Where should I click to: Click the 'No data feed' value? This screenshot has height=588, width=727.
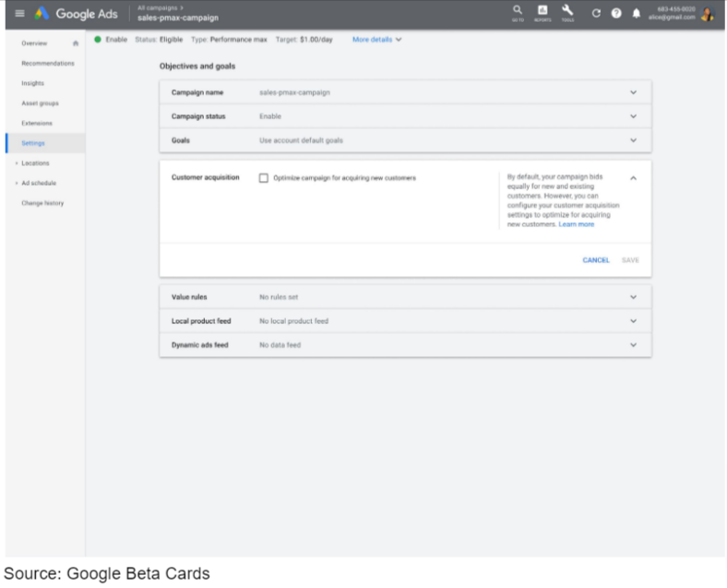(x=280, y=345)
